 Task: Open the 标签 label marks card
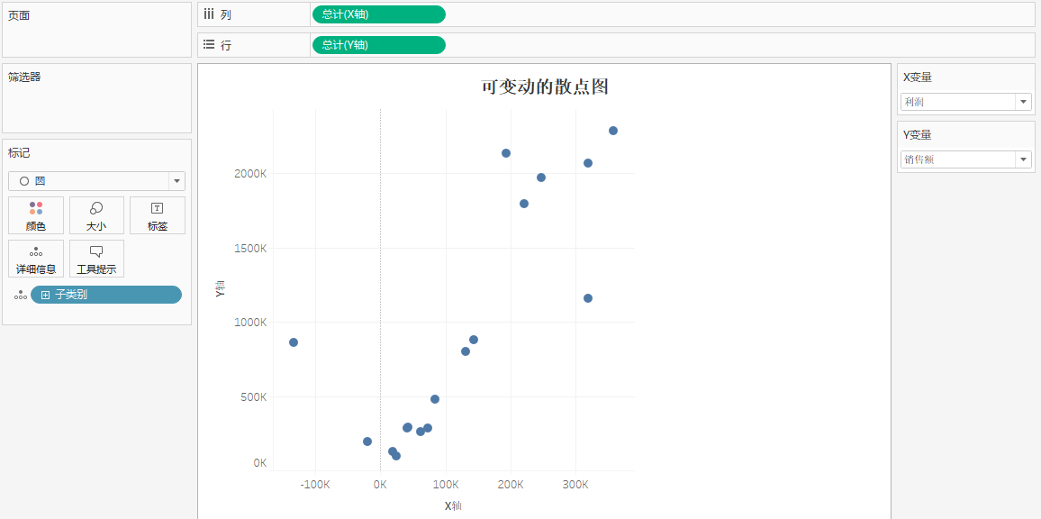pos(158,215)
